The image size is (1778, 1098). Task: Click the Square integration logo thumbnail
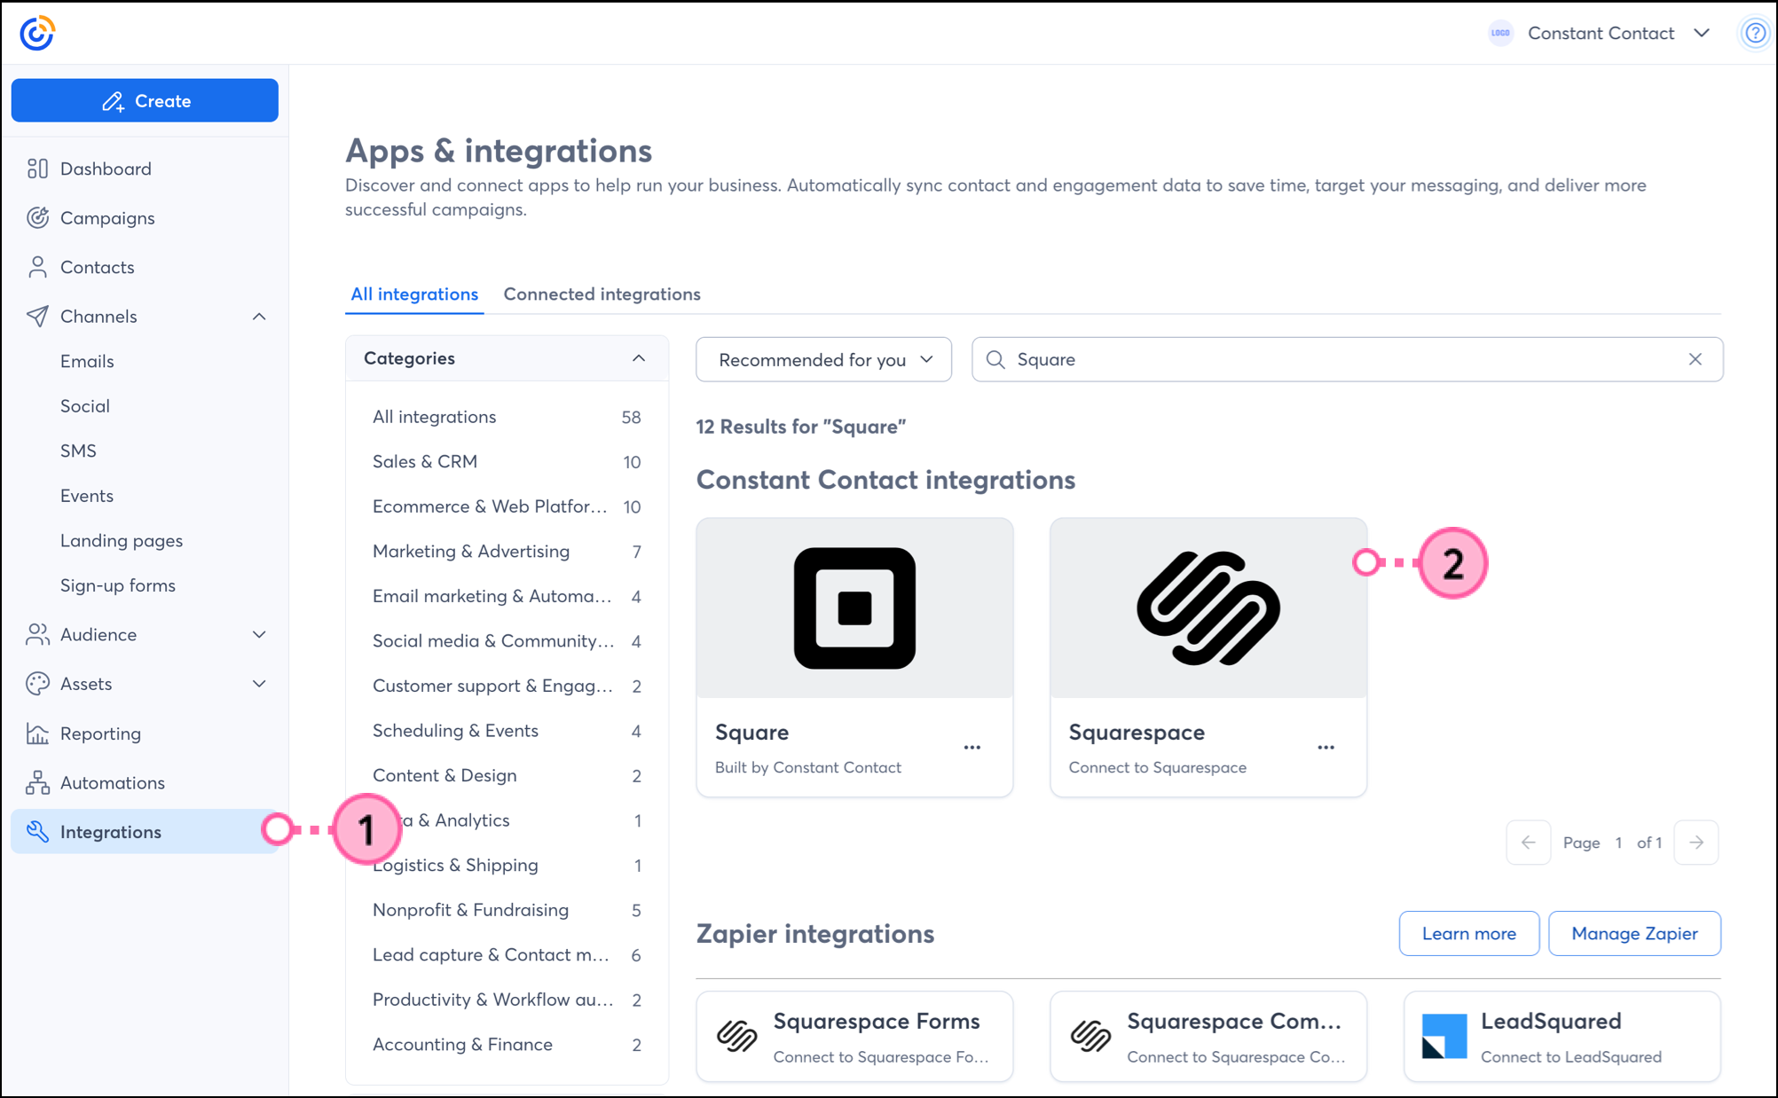pos(854,608)
